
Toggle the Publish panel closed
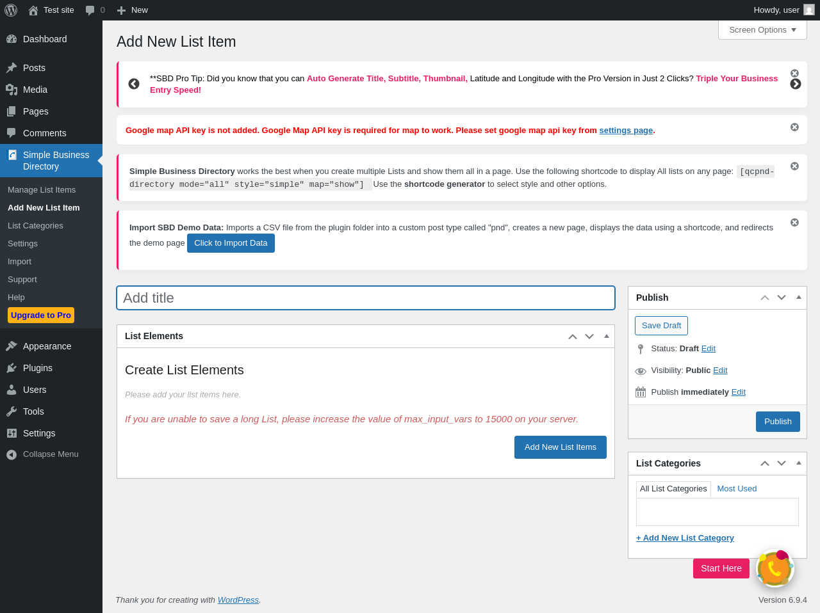pos(799,298)
